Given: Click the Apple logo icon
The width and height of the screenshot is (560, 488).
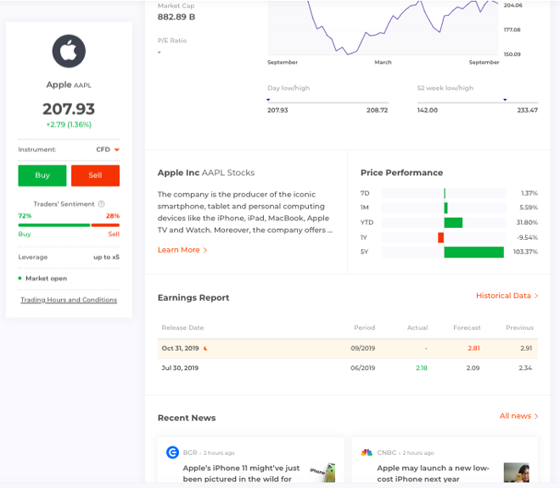Looking at the screenshot, I should coord(69,51).
